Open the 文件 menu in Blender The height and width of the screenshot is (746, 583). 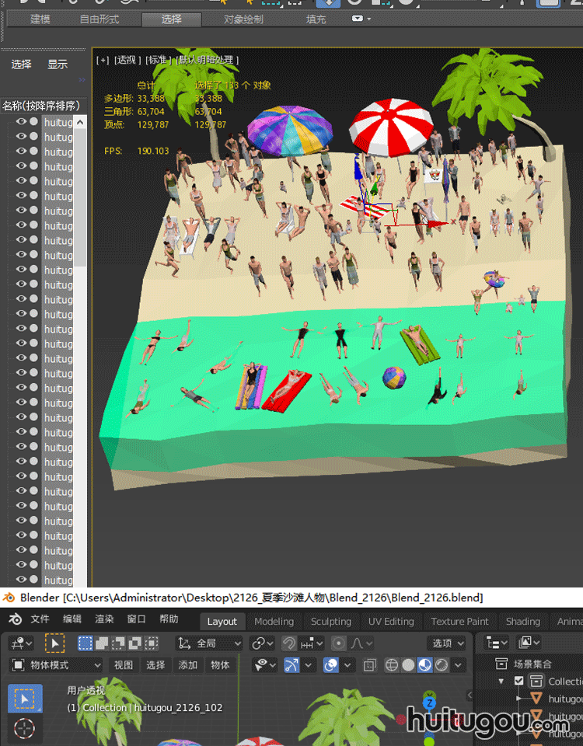(40, 619)
